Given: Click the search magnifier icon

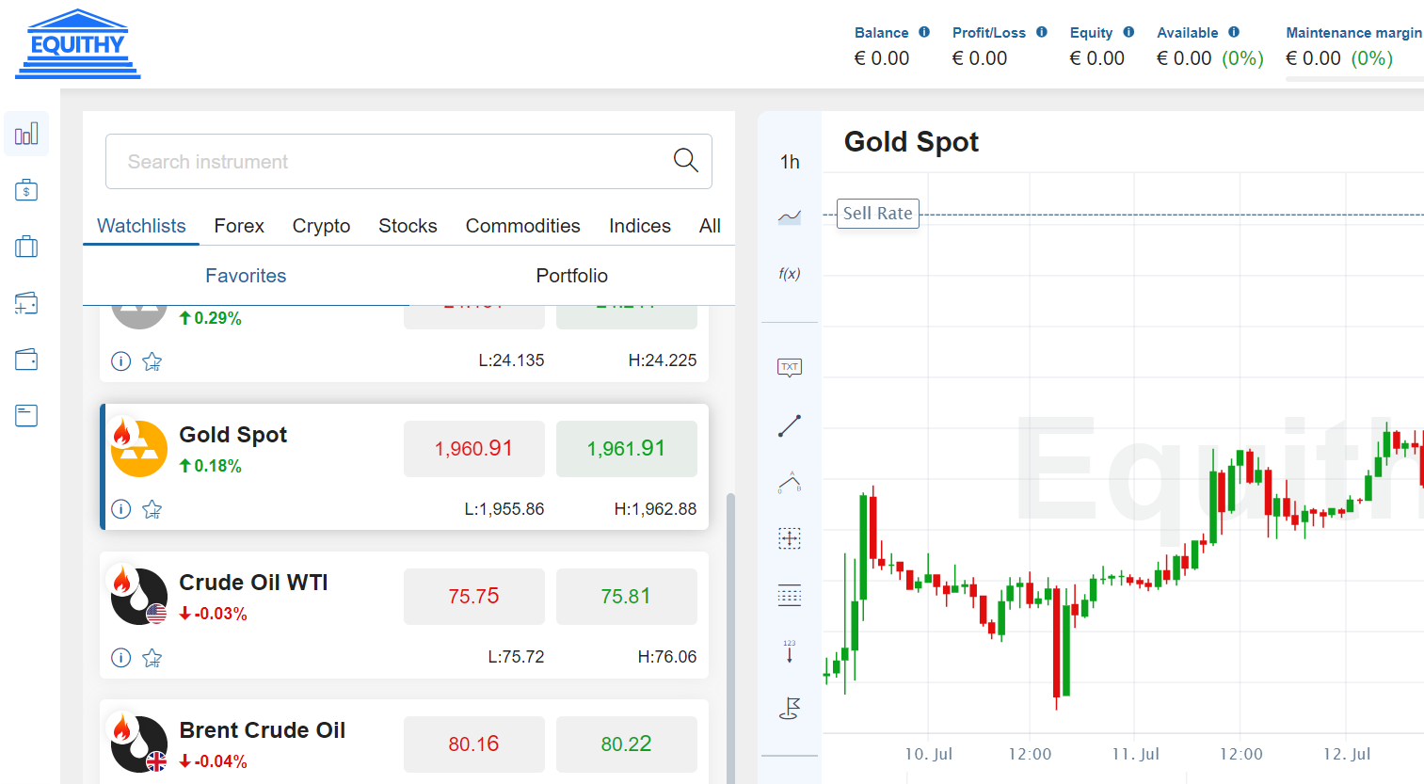Looking at the screenshot, I should coord(686,161).
